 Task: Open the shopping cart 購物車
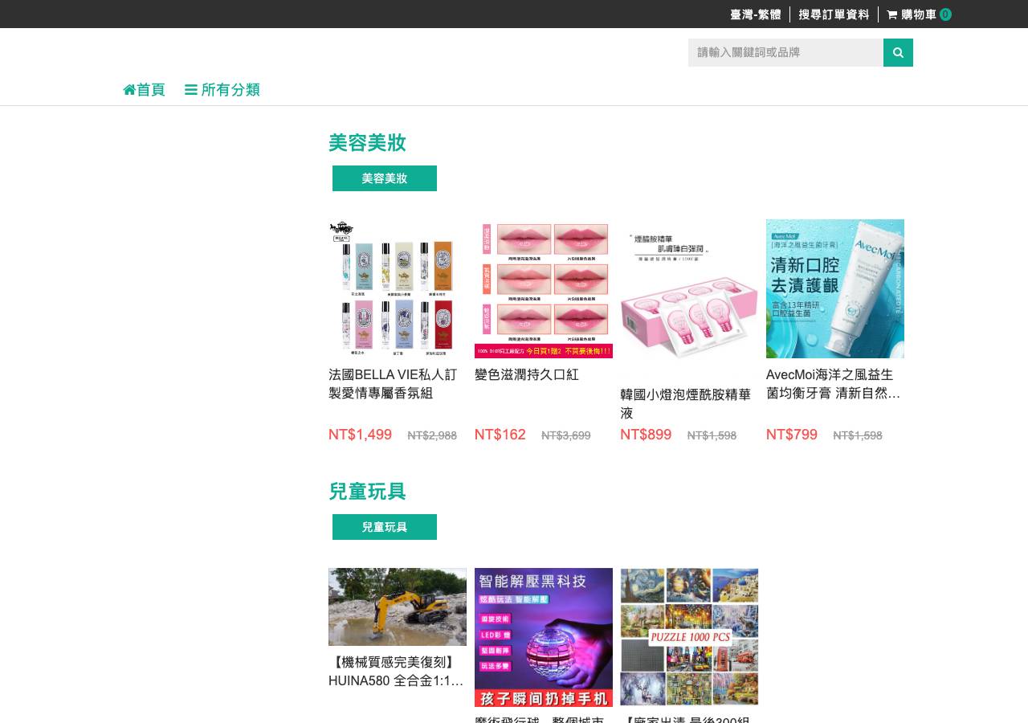[x=919, y=14]
